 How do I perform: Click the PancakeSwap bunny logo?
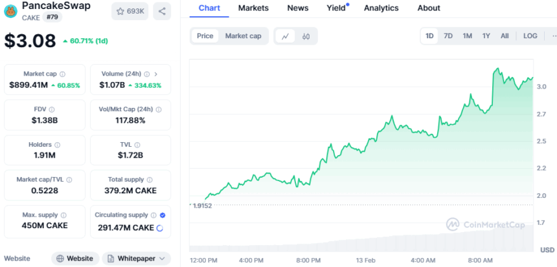point(10,12)
